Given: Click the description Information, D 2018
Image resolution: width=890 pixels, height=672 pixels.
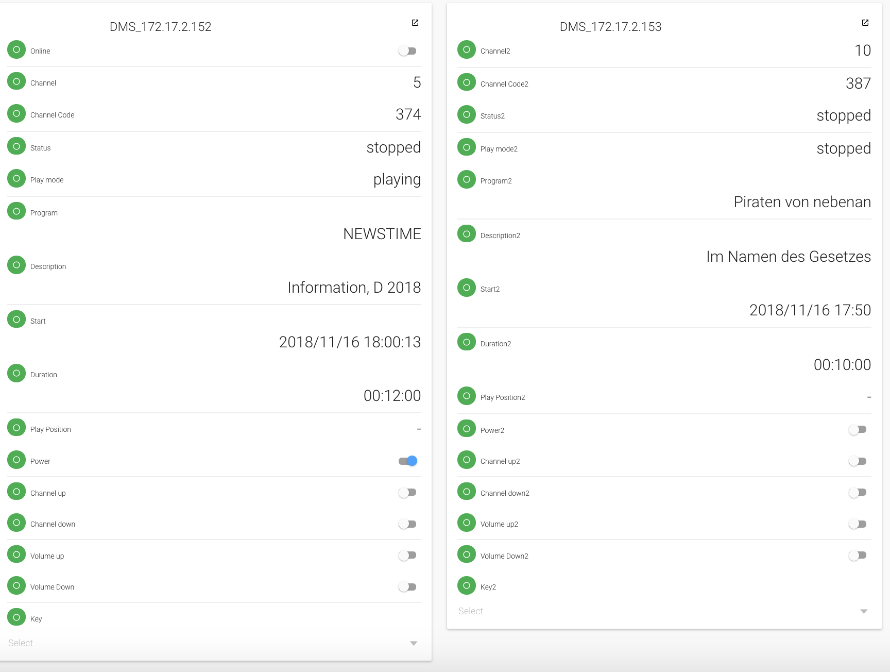Looking at the screenshot, I should pos(354,288).
